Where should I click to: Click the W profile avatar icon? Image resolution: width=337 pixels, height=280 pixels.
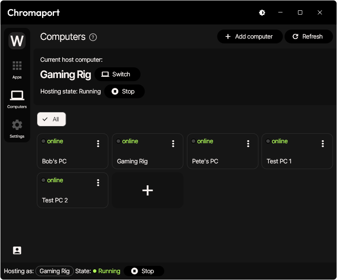tap(17, 41)
